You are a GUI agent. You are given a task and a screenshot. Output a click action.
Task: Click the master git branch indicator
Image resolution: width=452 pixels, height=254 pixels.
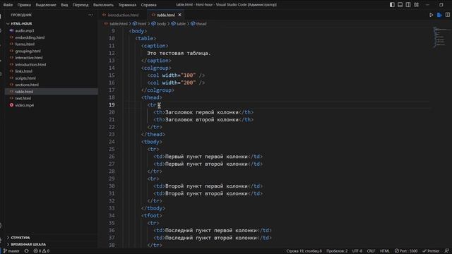11,251
